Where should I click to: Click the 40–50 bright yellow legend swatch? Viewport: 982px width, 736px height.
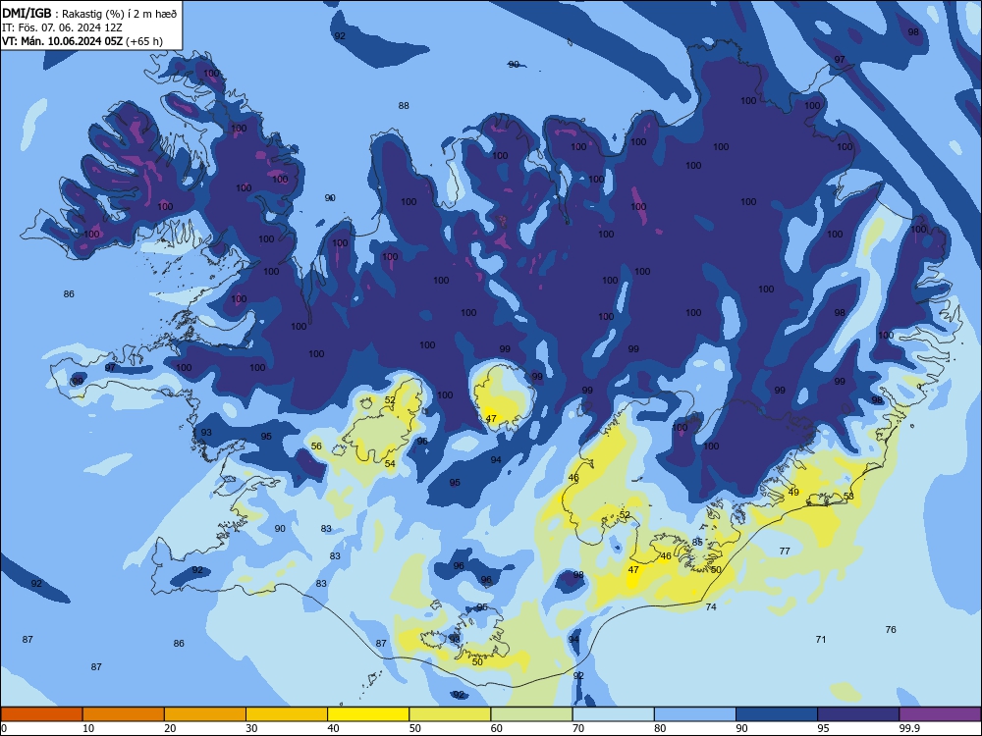click(368, 714)
